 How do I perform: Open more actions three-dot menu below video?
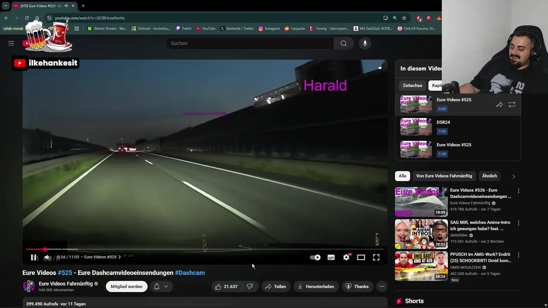coord(382,287)
